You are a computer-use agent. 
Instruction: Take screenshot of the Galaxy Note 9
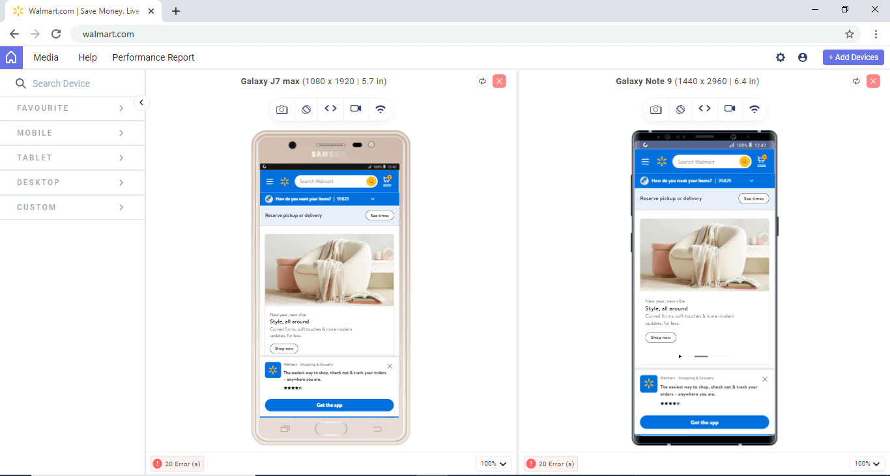[x=655, y=109]
